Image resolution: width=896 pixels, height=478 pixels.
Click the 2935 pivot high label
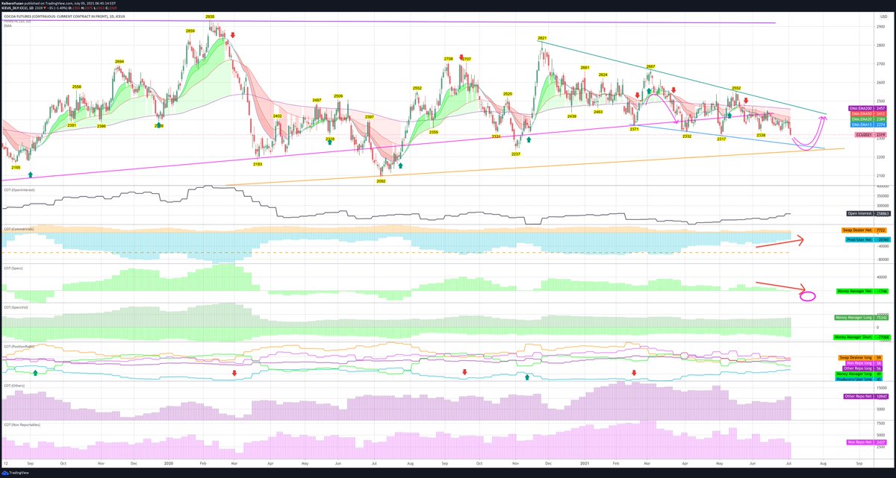[210, 16]
